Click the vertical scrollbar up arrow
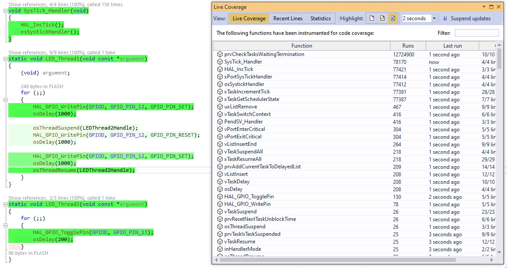 pyautogui.click(x=499, y=45)
